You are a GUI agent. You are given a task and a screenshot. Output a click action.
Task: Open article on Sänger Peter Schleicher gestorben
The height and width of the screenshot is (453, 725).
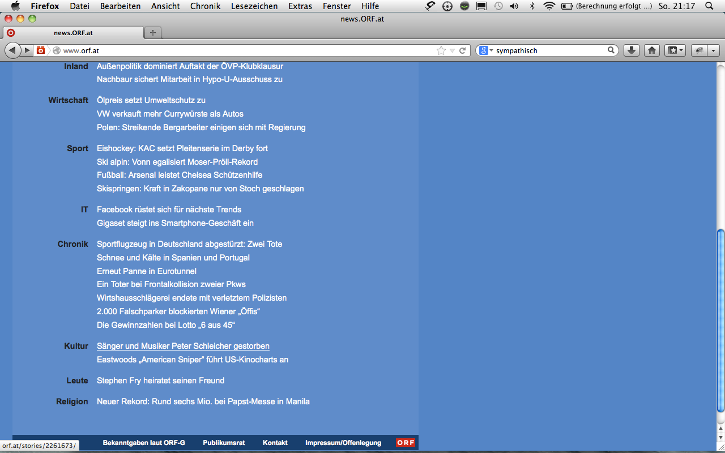183,346
